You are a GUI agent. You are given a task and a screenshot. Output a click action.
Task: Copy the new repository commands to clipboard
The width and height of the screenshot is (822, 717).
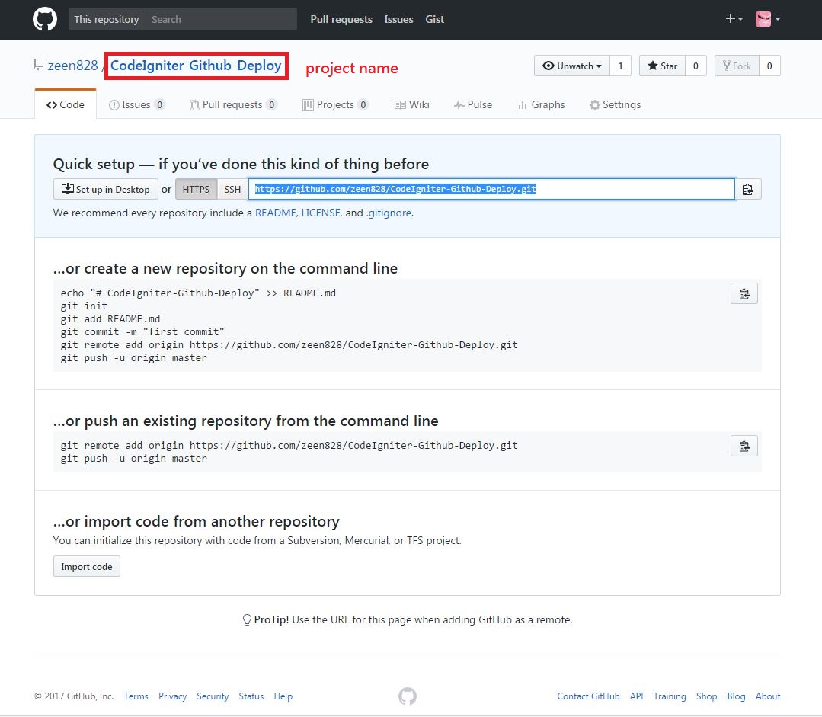tap(744, 293)
